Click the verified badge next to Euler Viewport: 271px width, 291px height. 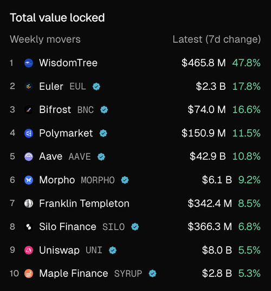point(96,87)
